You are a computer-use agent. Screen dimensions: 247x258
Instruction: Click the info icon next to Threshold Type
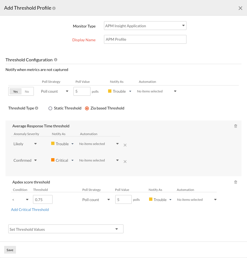click(37, 108)
